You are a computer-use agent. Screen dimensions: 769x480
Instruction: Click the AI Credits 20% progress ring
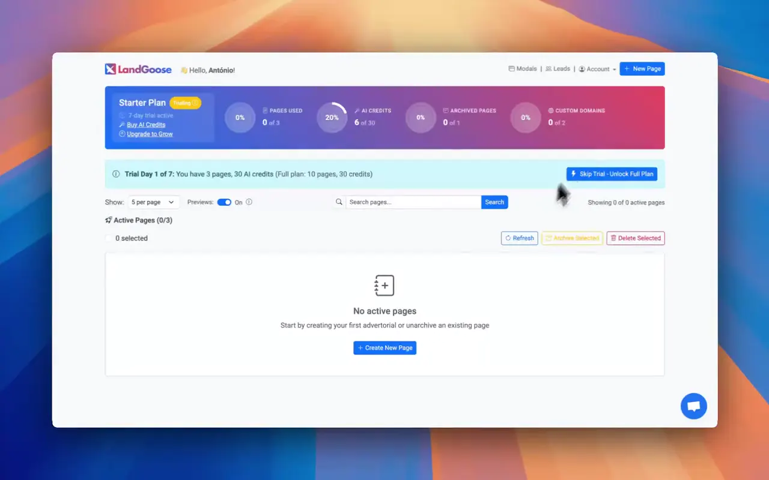point(332,118)
